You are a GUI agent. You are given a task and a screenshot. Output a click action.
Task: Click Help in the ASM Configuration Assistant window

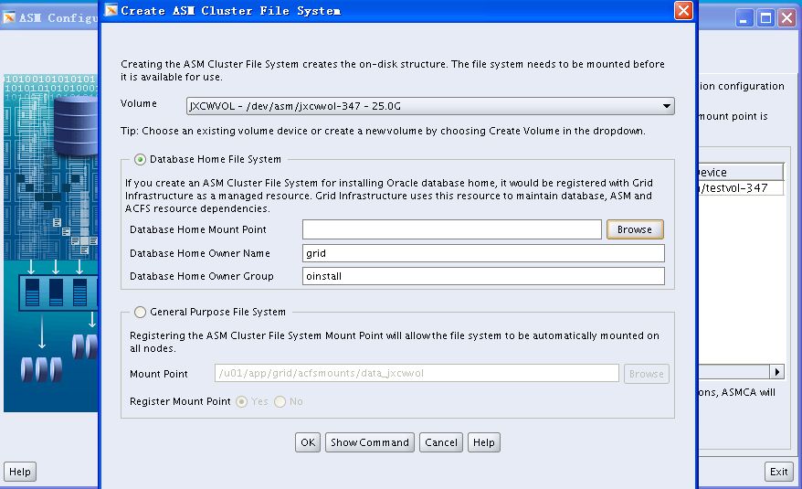pyautogui.click(x=20, y=472)
